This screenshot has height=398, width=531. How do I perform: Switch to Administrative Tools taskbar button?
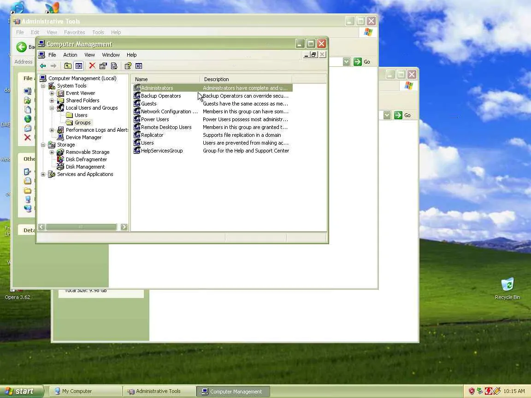pyautogui.click(x=159, y=391)
